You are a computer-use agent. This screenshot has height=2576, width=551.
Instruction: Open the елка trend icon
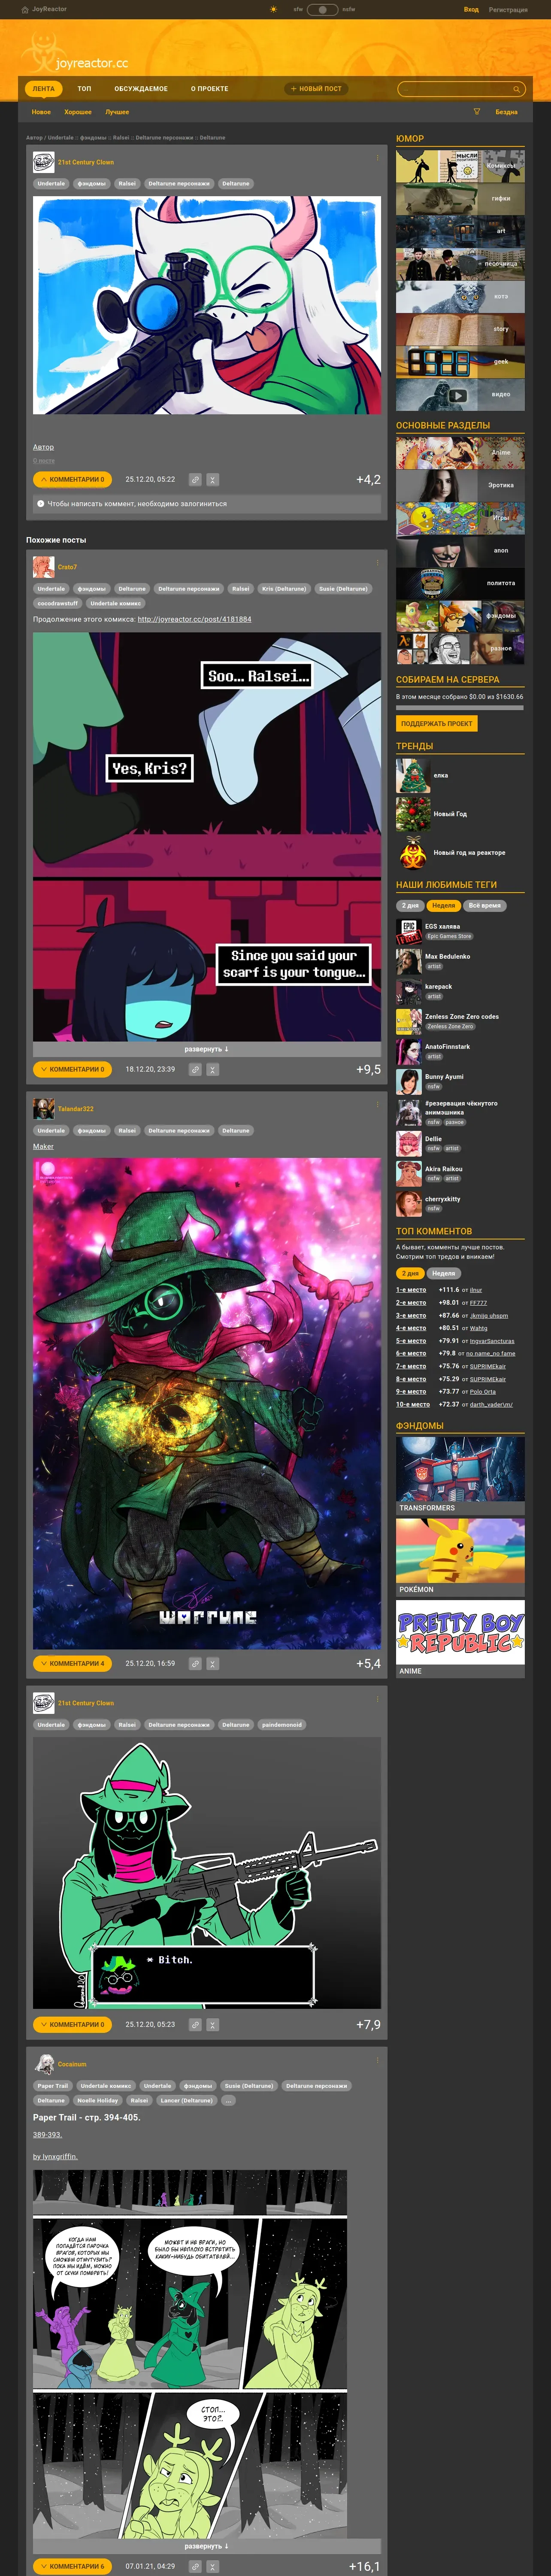click(x=412, y=776)
